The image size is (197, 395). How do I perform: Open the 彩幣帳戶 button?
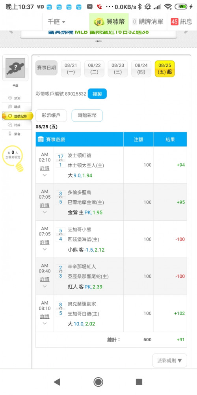[x=51, y=116]
